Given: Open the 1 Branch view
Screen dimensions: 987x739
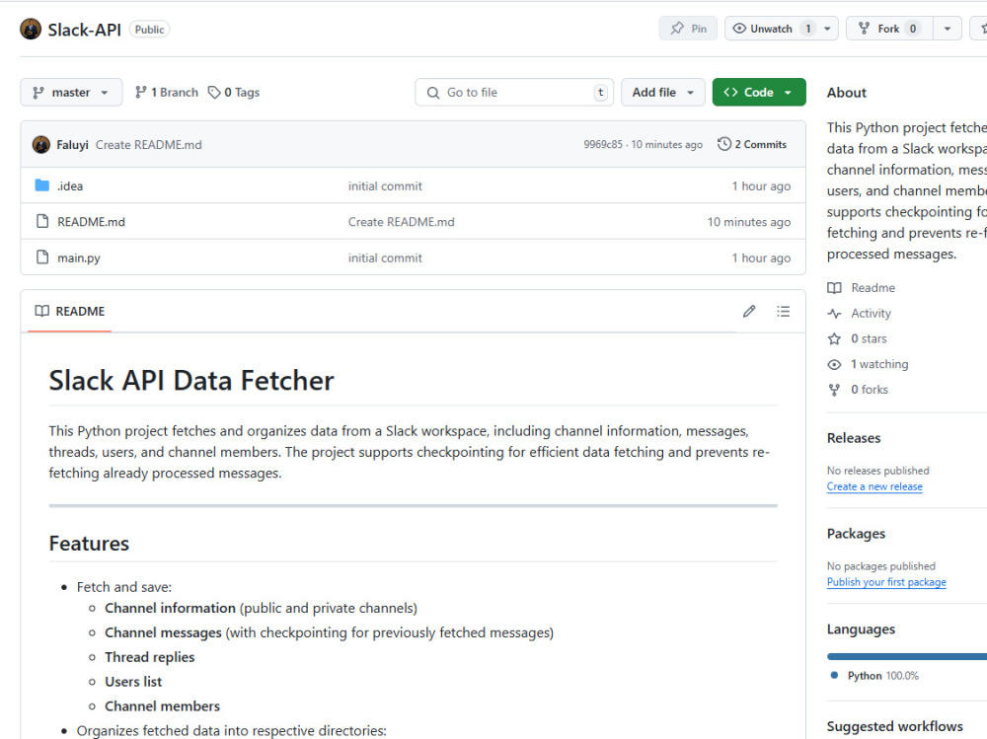Looking at the screenshot, I should click(x=167, y=93).
